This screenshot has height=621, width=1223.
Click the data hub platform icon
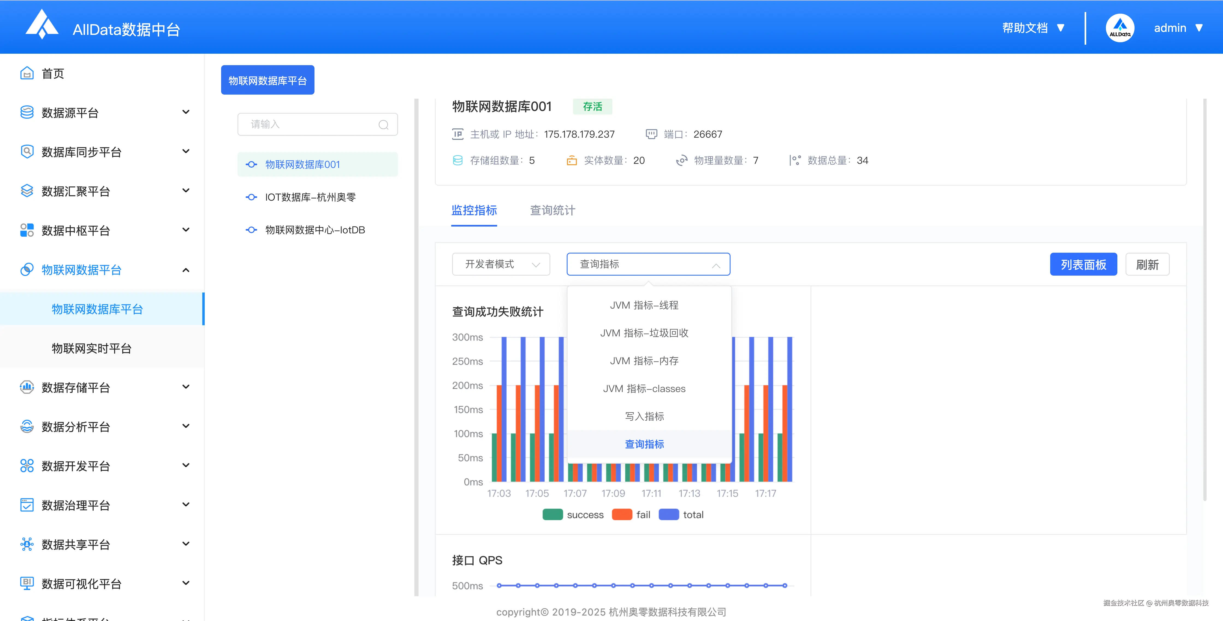[27, 230]
